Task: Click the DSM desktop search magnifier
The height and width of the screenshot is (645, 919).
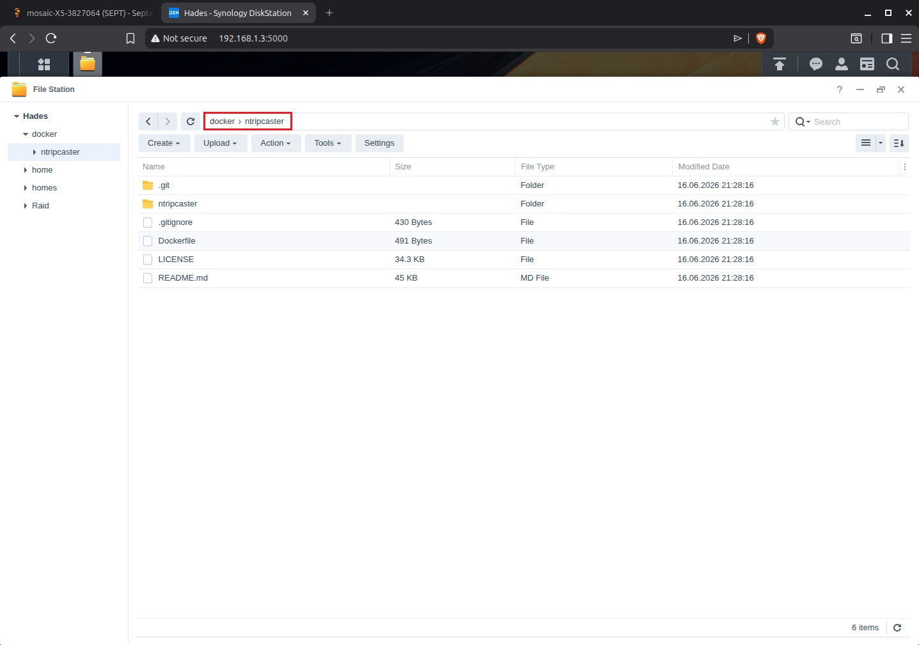Action: [893, 64]
